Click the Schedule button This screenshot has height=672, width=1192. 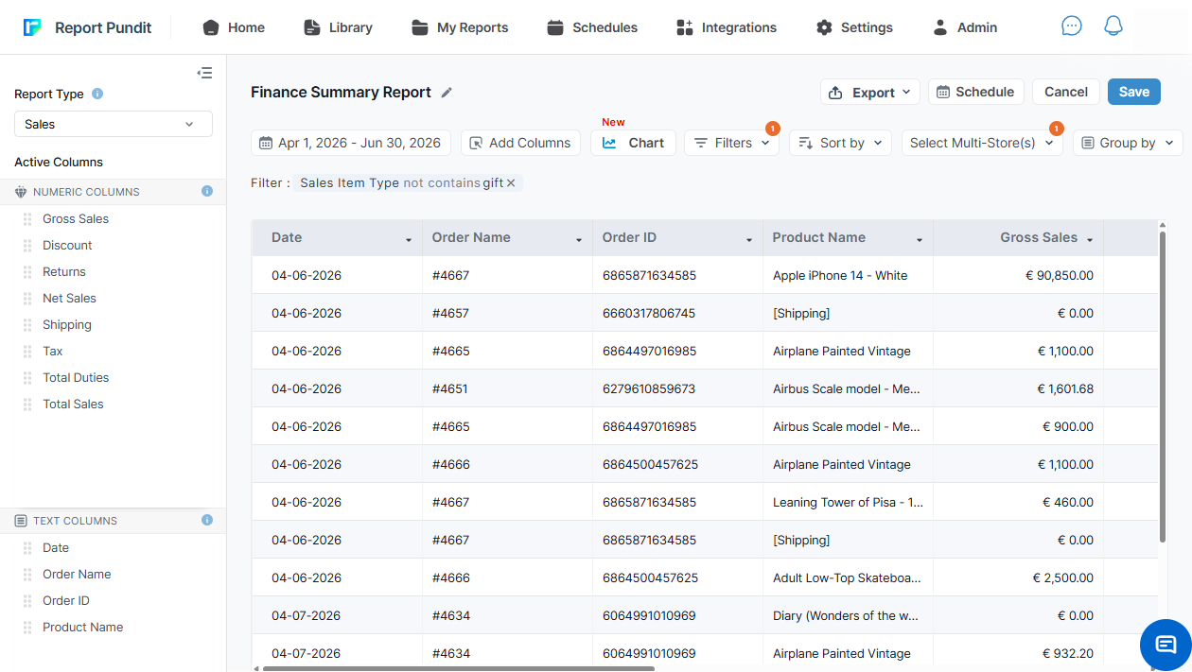975,92
